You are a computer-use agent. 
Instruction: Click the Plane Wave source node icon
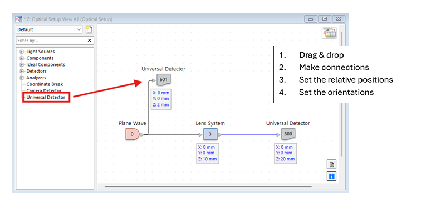click(x=133, y=134)
